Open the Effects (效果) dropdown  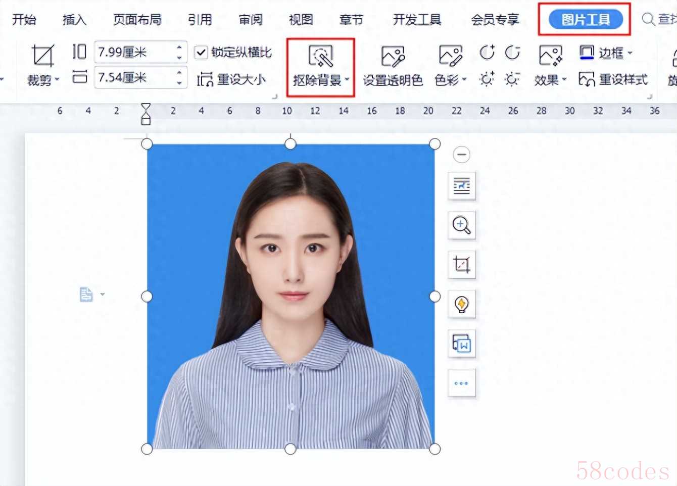click(x=550, y=80)
